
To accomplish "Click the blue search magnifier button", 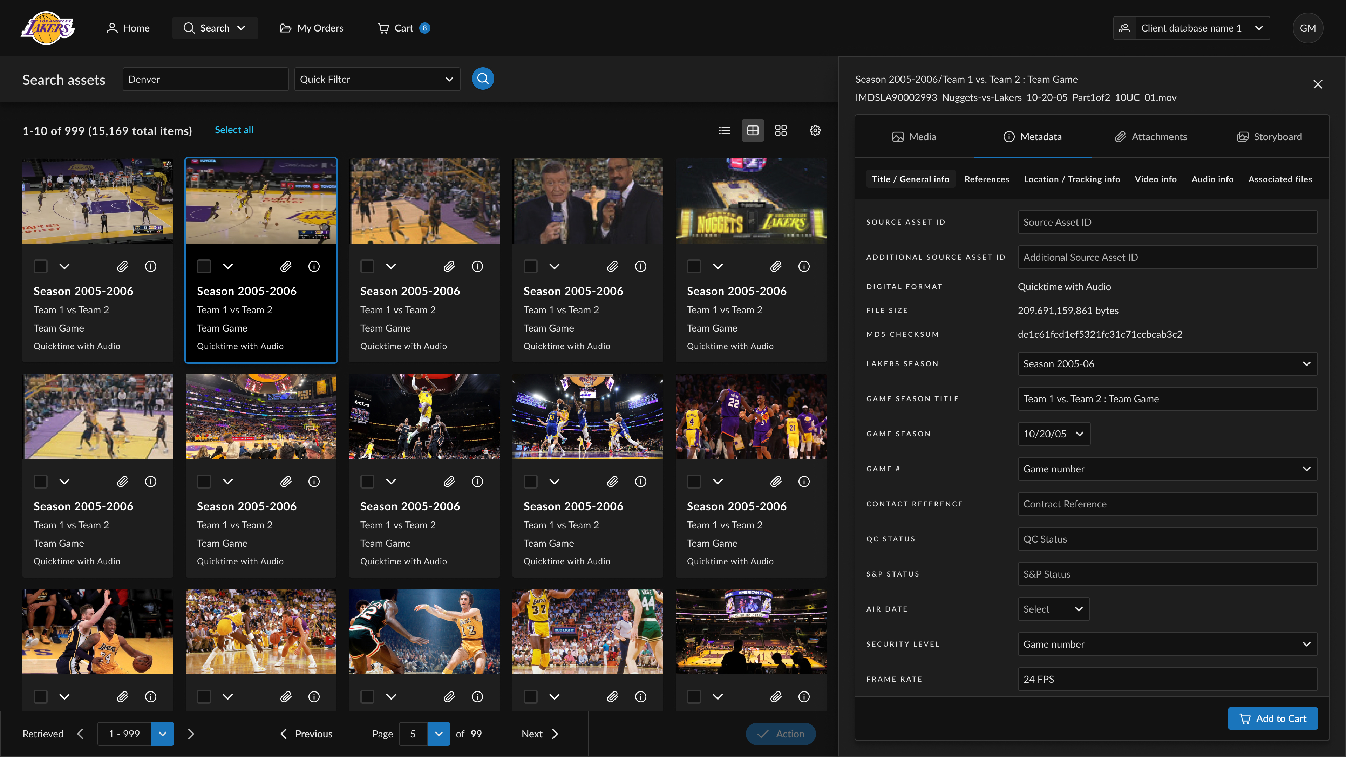I will [482, 79].
